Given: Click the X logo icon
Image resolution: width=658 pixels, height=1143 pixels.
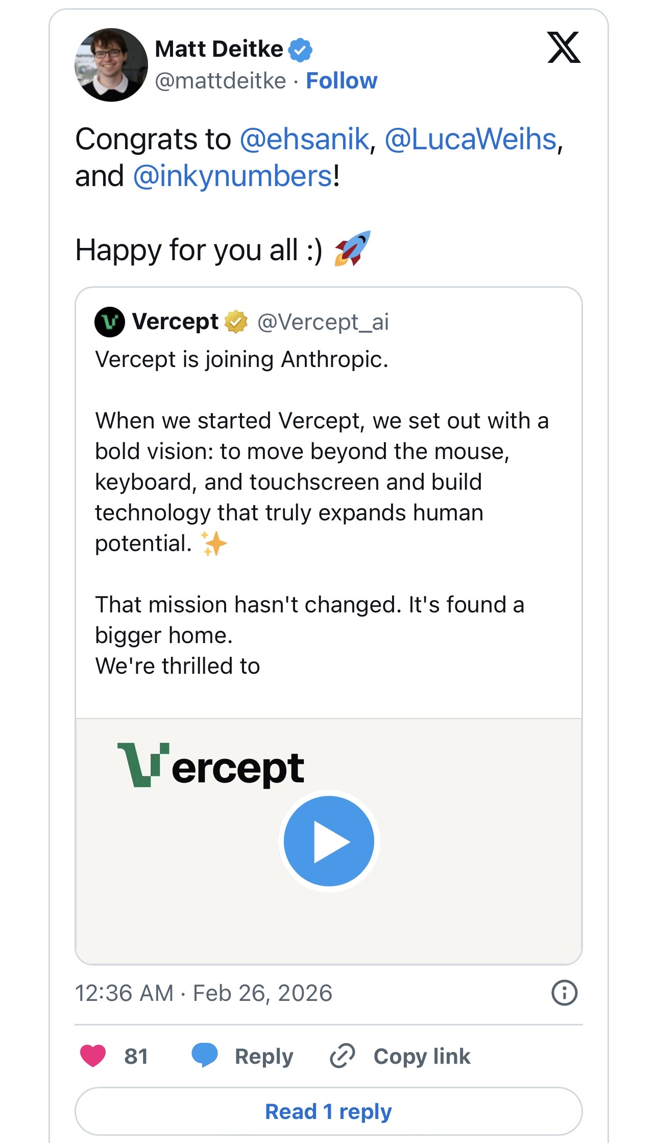Looking at the screenshot, I should click(564, 48).
